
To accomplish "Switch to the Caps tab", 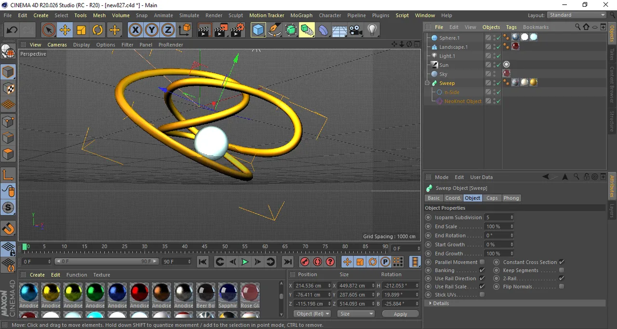I will tap(492, 198).
